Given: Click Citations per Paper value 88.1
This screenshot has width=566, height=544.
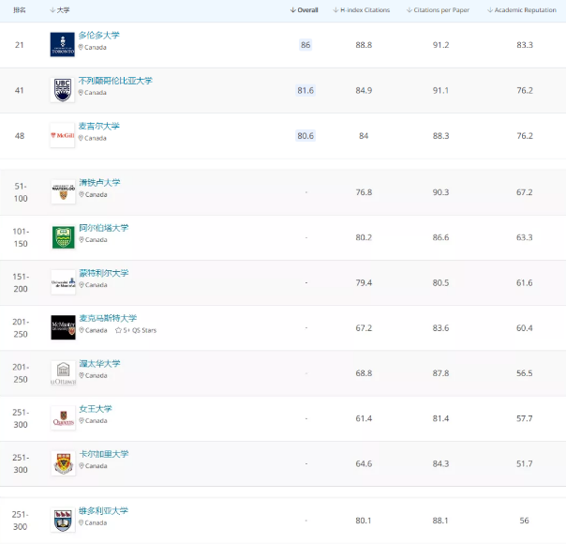Looking at the screenshot, I should click(440, 521).
